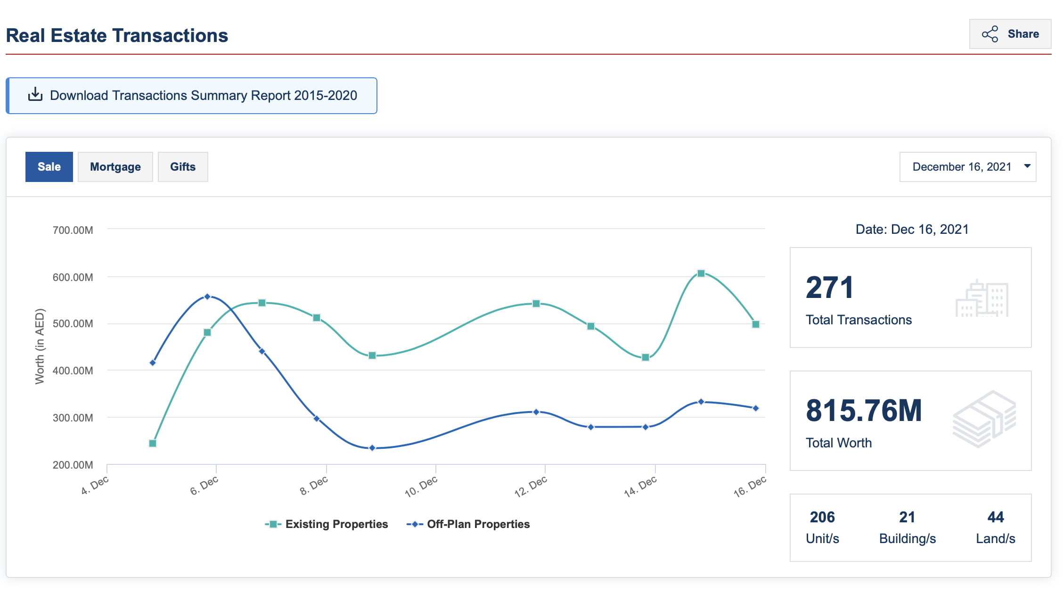Click first Existing Properties point near 5 Dec
This screenshot has width=1063, height=594.
[x=153, y=444]
